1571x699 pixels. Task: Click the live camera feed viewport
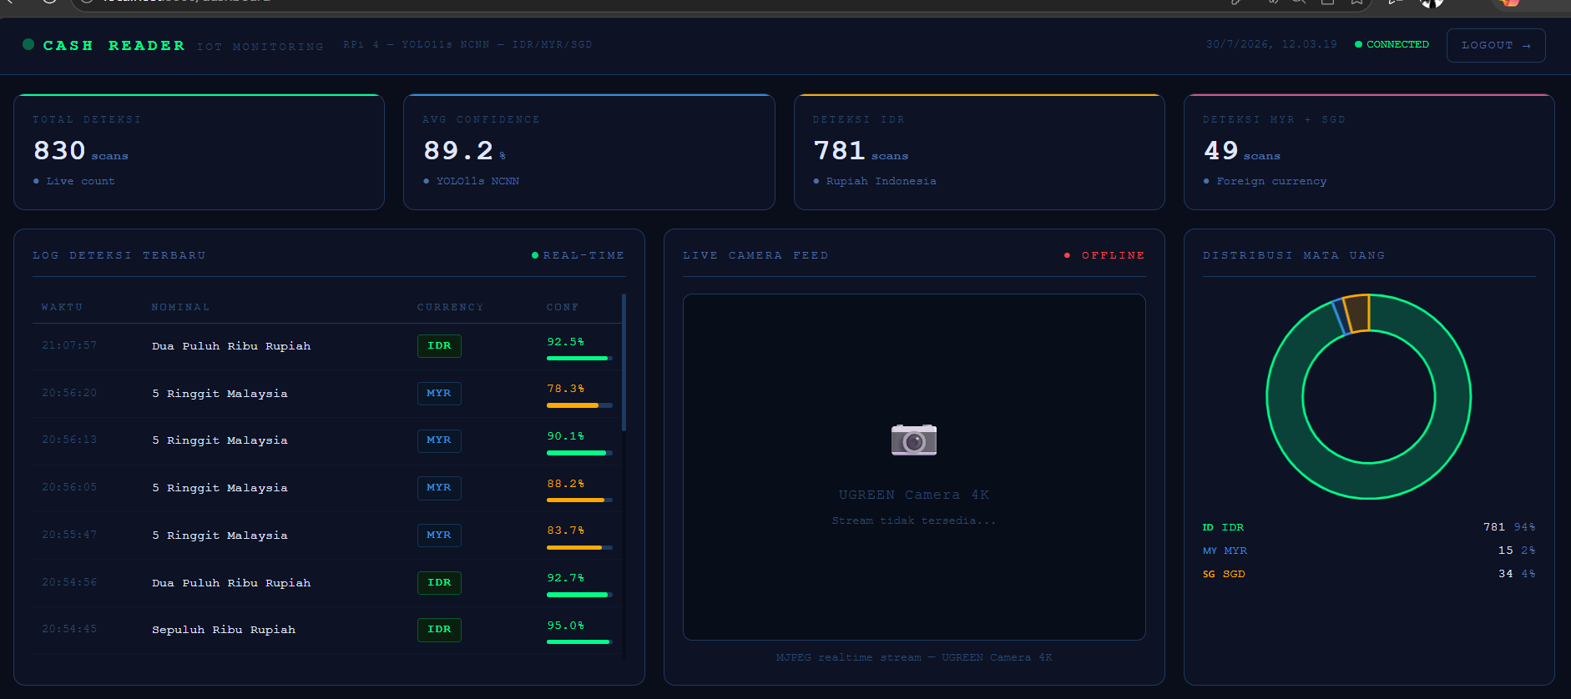(914, 467)
